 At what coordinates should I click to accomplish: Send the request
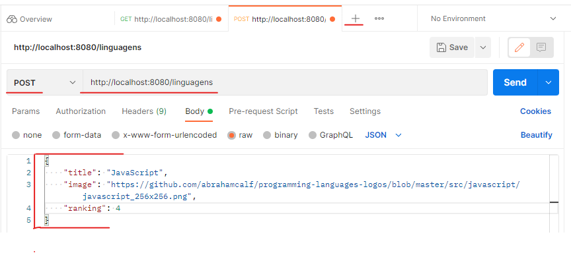(x=515, y=82)
